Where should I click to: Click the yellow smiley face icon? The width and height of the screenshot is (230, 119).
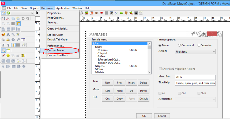pyautogui.click(x=8, y=55)
